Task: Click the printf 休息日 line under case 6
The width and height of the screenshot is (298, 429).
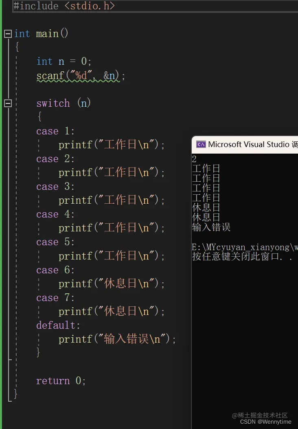Action: [112, 284]
